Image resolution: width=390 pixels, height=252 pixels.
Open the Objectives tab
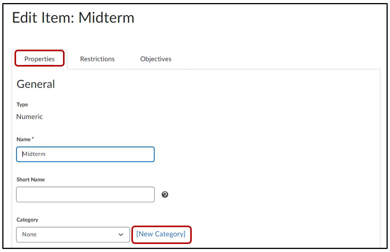coord(156,59)
